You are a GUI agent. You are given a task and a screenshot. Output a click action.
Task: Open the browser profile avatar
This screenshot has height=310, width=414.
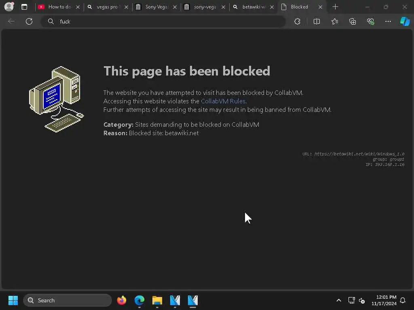tap(9, 6)
